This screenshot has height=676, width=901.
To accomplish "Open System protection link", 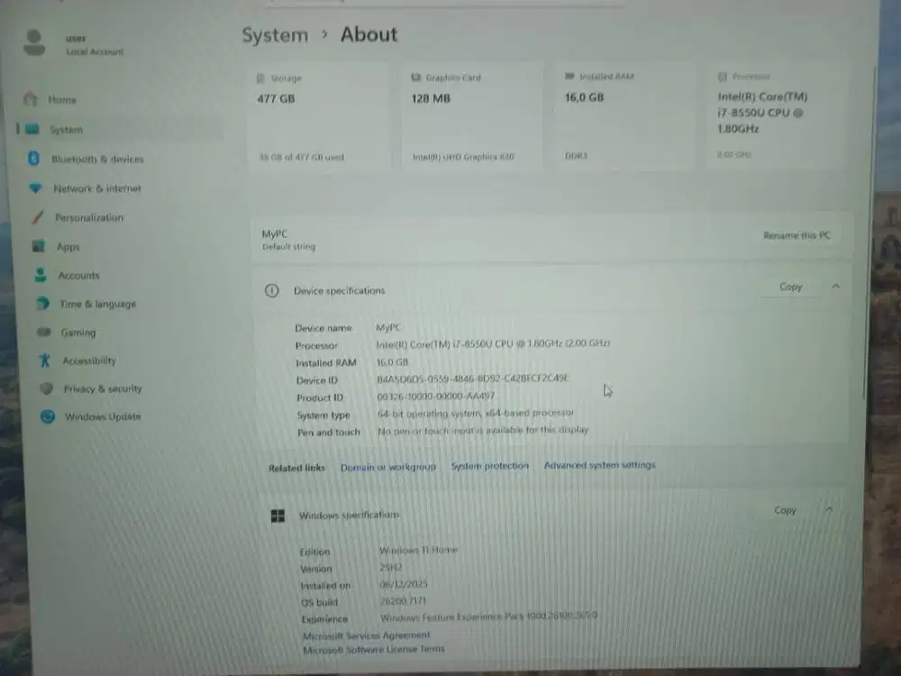I will (x=489, y=465).
